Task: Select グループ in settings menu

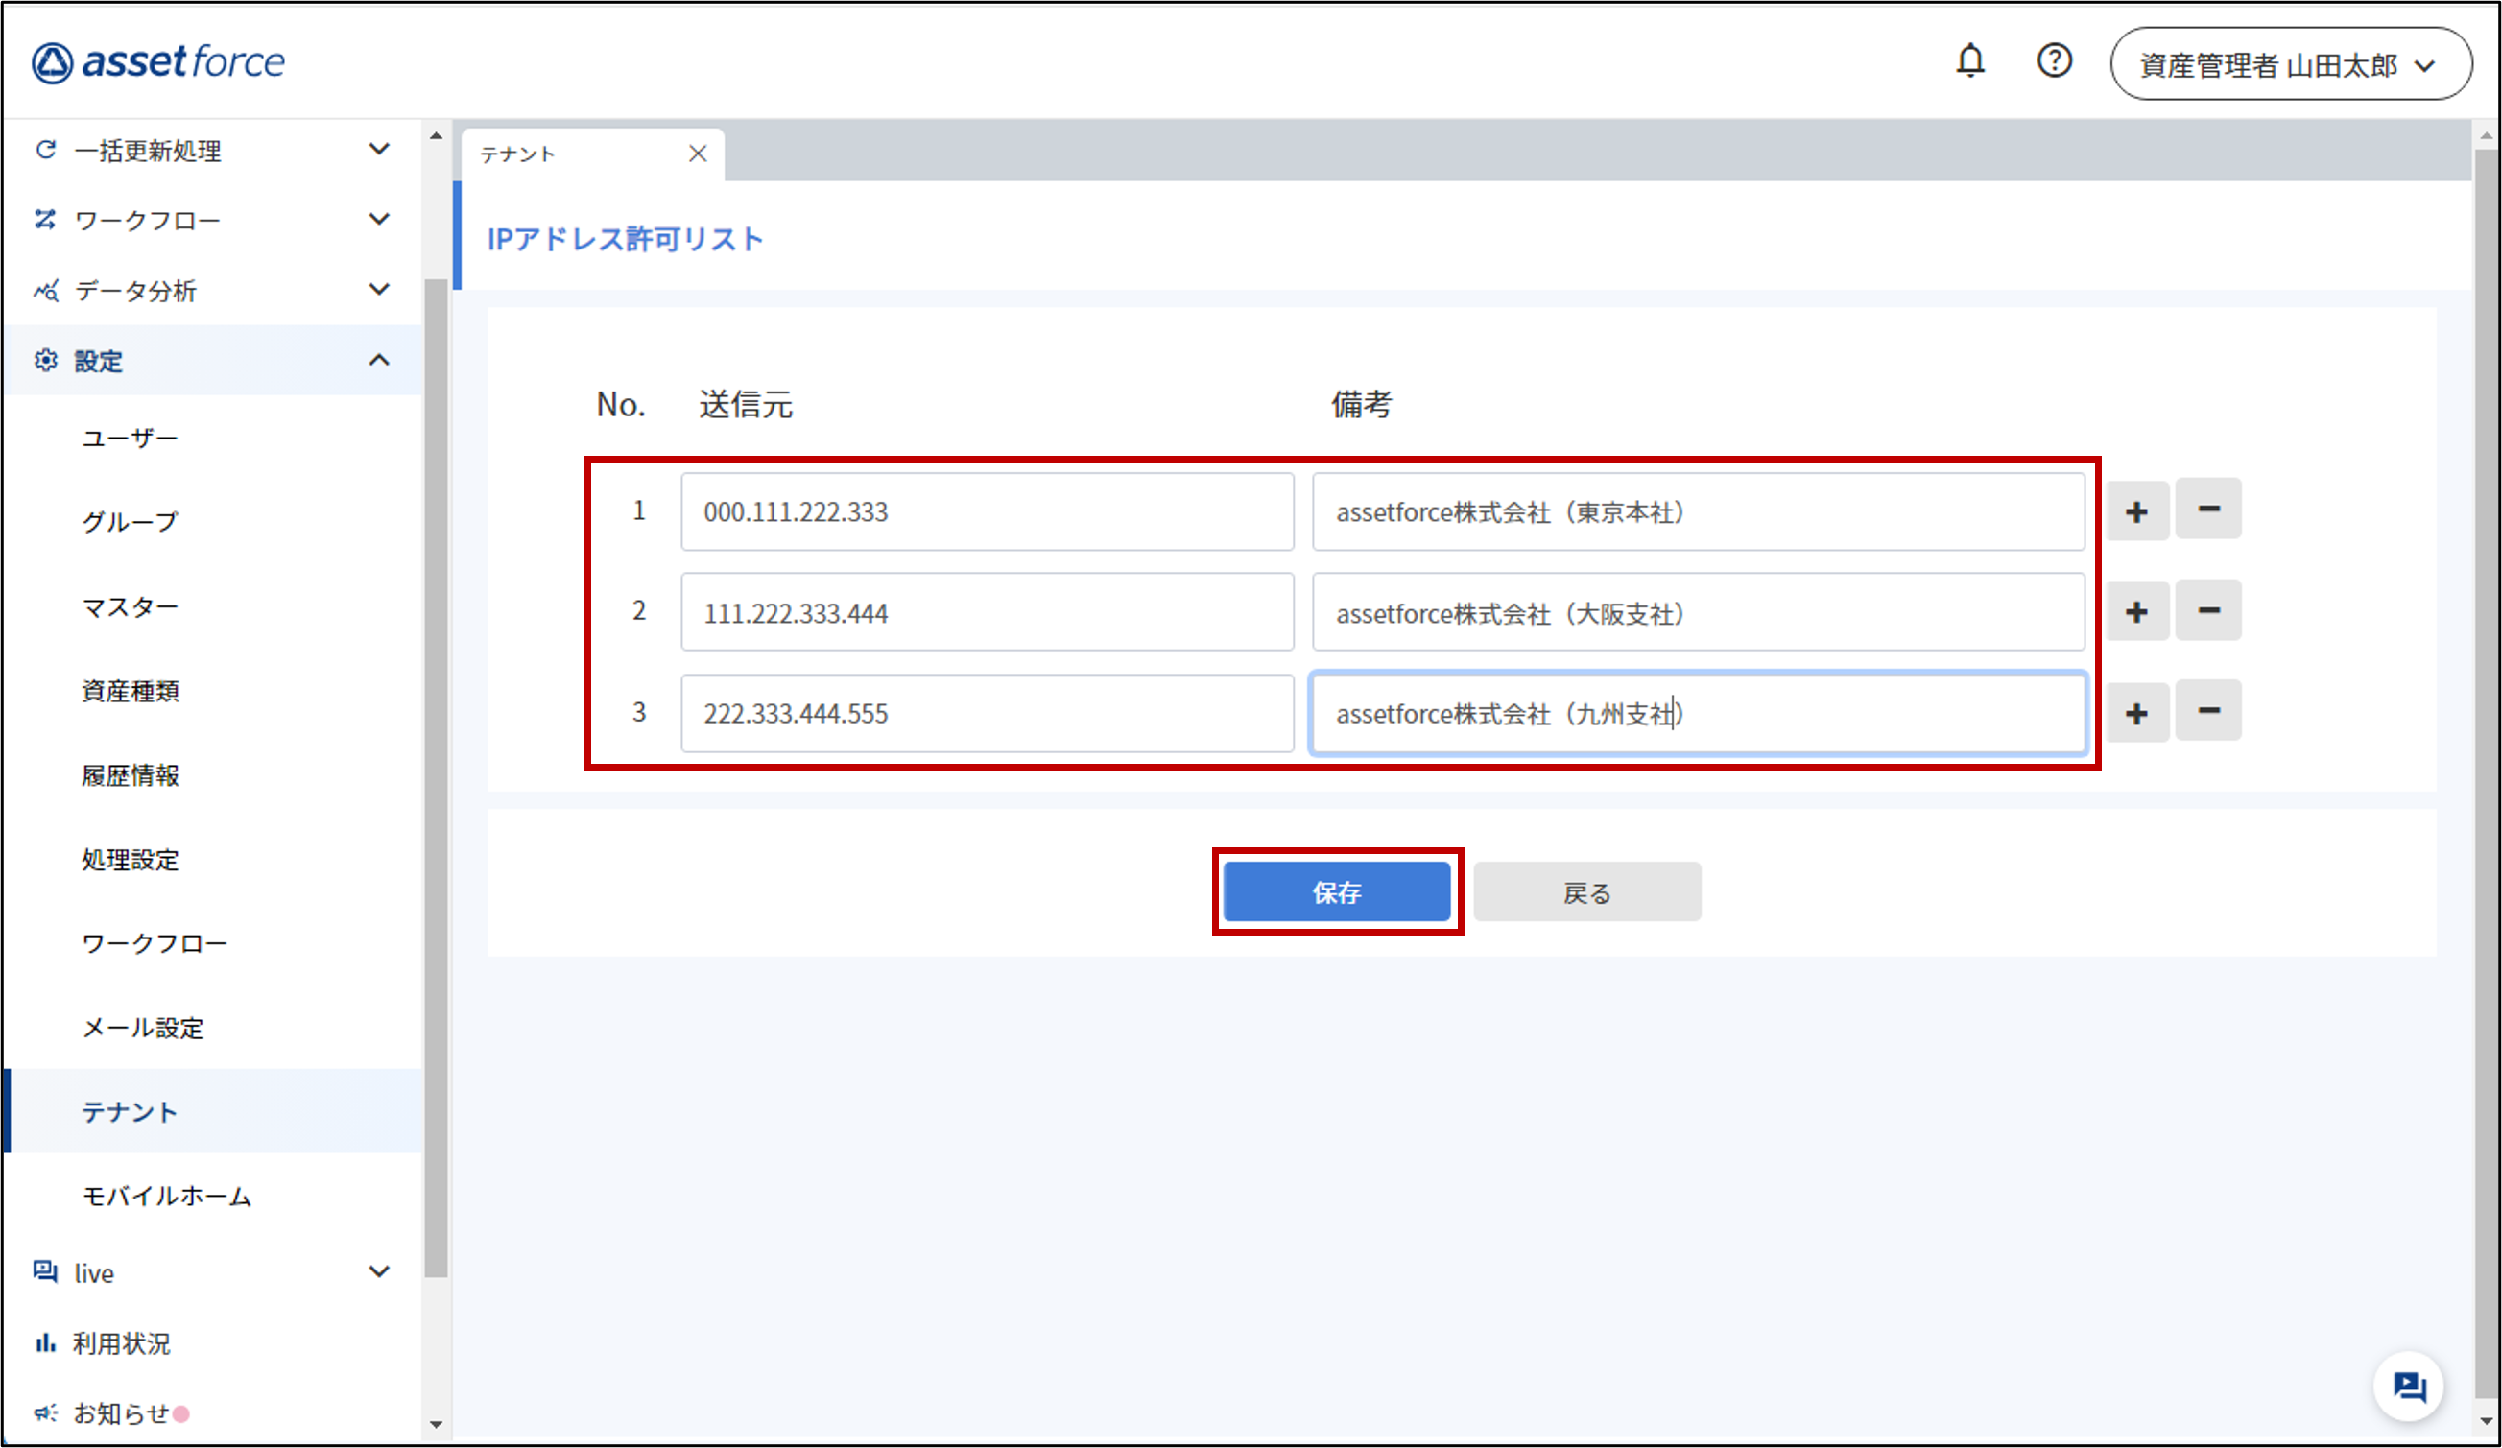Action: coord(131,522)
